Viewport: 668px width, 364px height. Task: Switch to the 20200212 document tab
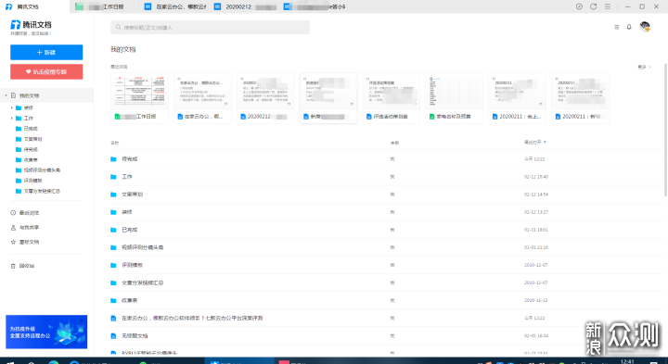click(245, 6)
